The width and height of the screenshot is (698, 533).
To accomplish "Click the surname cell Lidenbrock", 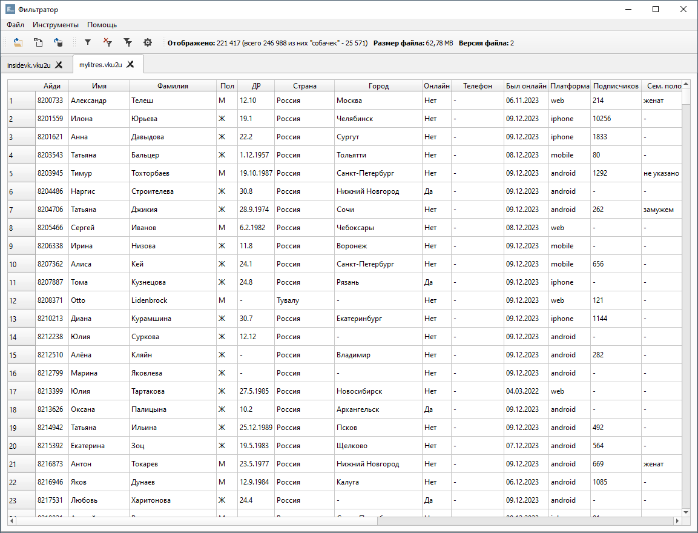I will tap(173, 300).
